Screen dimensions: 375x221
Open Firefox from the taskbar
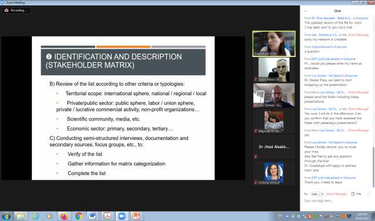[x=64, y=216]
